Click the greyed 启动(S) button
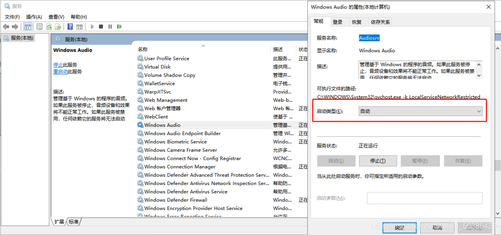This screenshot has height=235, width=501. point(336,161)
